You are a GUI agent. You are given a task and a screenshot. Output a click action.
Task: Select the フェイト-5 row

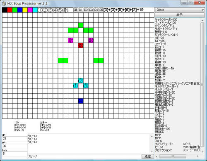pos(160,44)
